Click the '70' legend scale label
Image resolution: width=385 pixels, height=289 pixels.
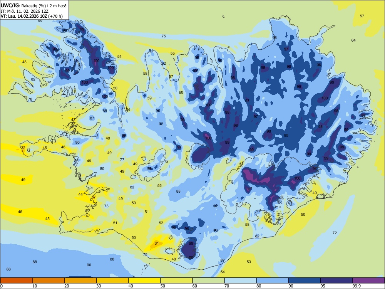(x=227, y=286)
